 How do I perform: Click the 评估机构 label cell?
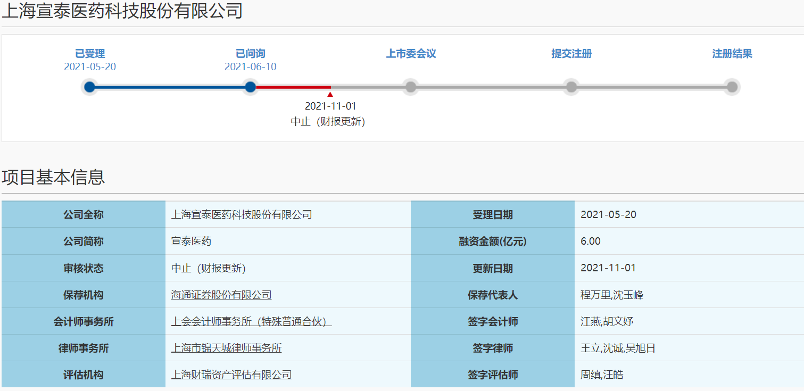(84, 375)
